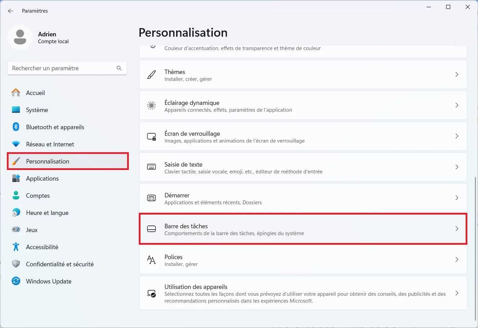Click the text 'Installer, créer, gérer'
This screenshot has height=328, width=478.
coord(188,79)
